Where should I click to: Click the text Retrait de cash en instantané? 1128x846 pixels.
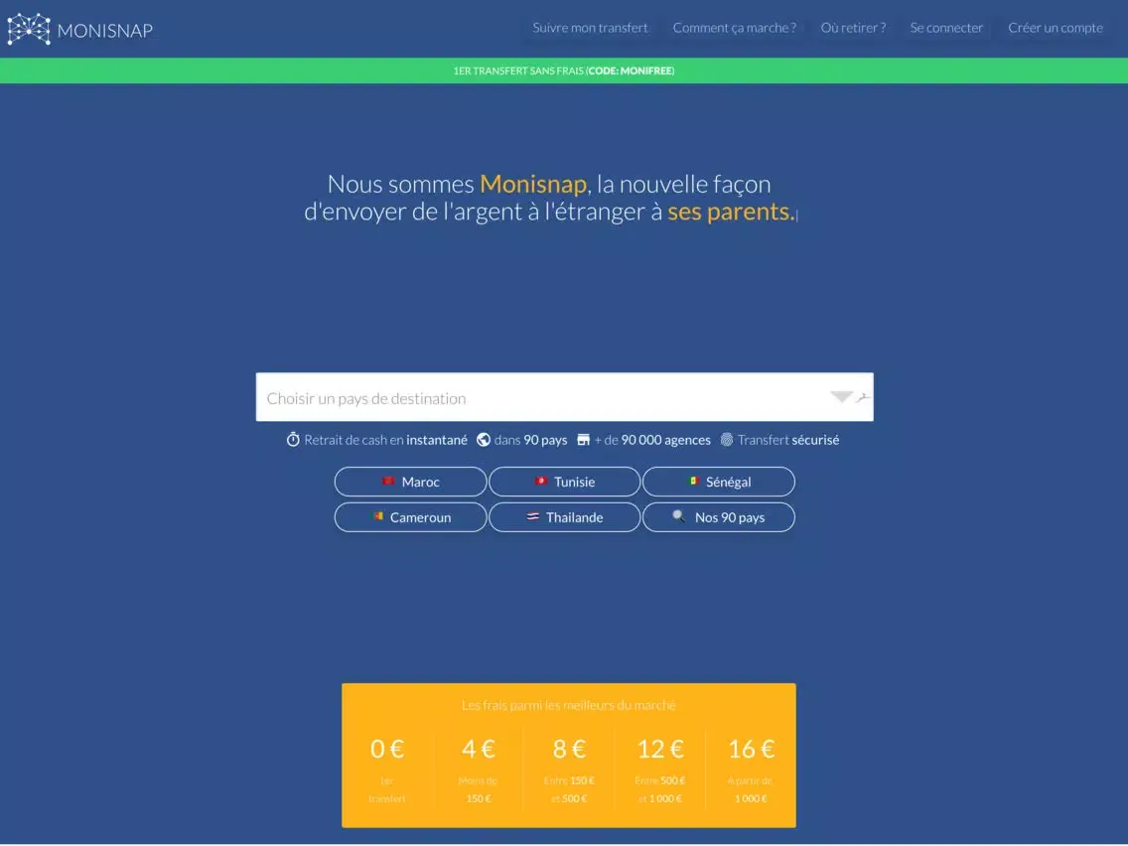[385, 440]
